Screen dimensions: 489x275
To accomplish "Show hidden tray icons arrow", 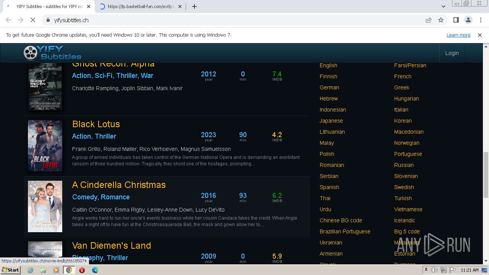I will (426, 270).
